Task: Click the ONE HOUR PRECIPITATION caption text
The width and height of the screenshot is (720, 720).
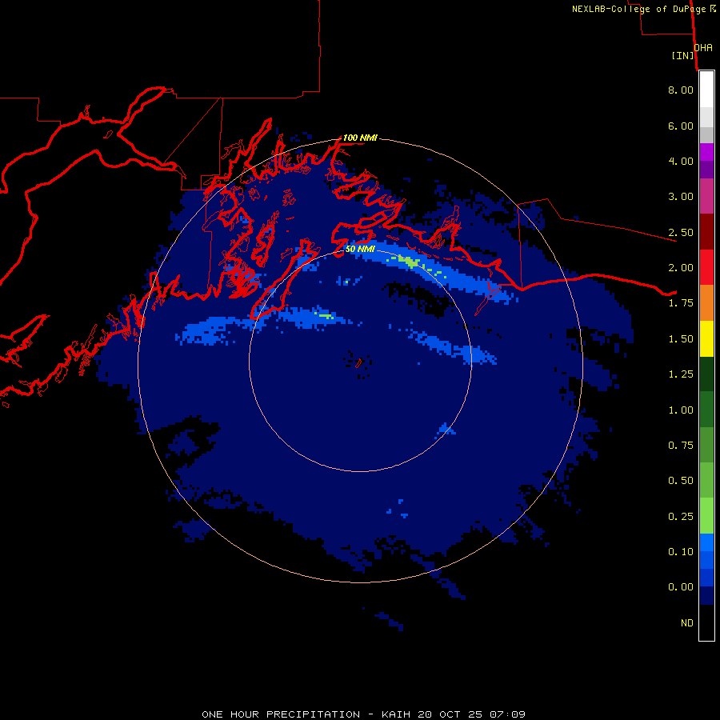Action: (364, 714)
